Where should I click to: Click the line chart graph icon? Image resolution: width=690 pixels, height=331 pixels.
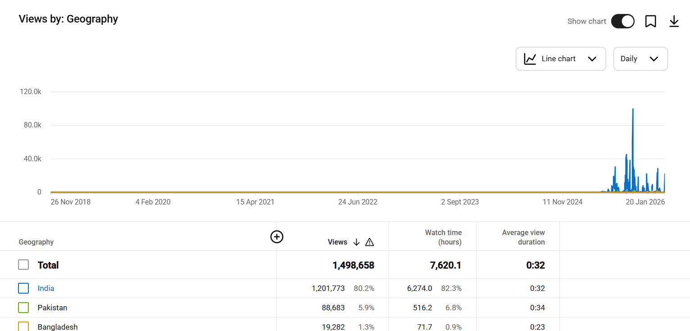point(530,59)
